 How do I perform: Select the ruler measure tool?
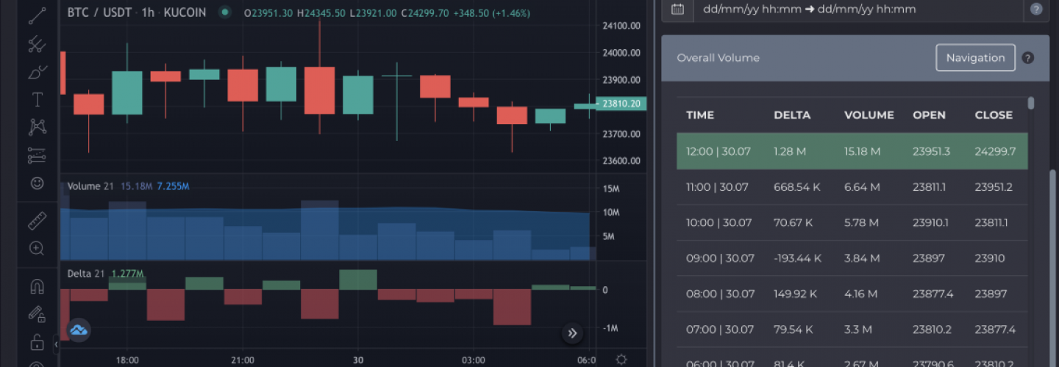click(37, 220)
